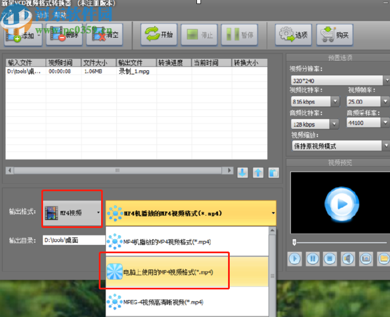Viewport: 390px width, 317px height.
Task: Click the 转换进度 column header
Action: (174, 63)
